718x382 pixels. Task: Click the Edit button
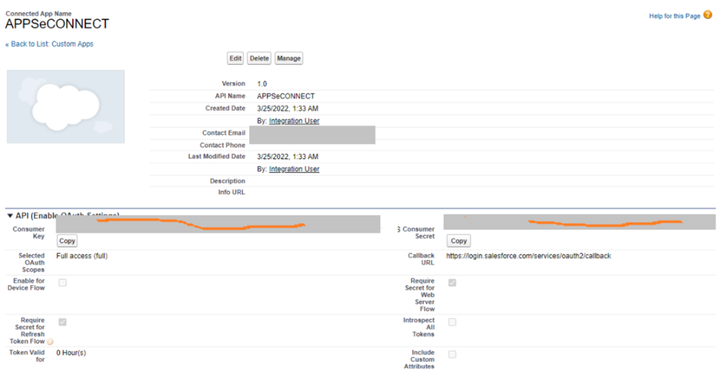(x=235, y=58)
